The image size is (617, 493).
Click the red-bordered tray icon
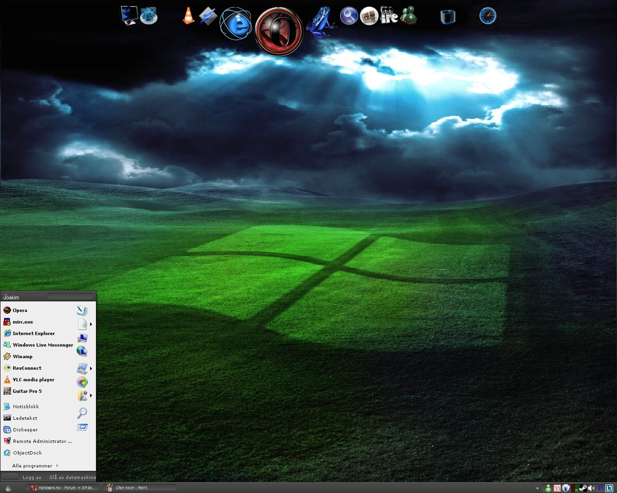point(557,488)
